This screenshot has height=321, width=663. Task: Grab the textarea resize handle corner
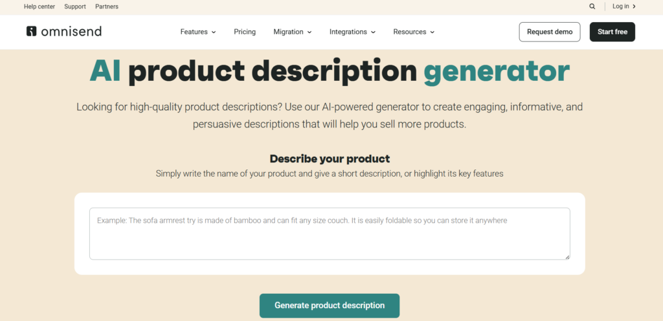(567, 257)
